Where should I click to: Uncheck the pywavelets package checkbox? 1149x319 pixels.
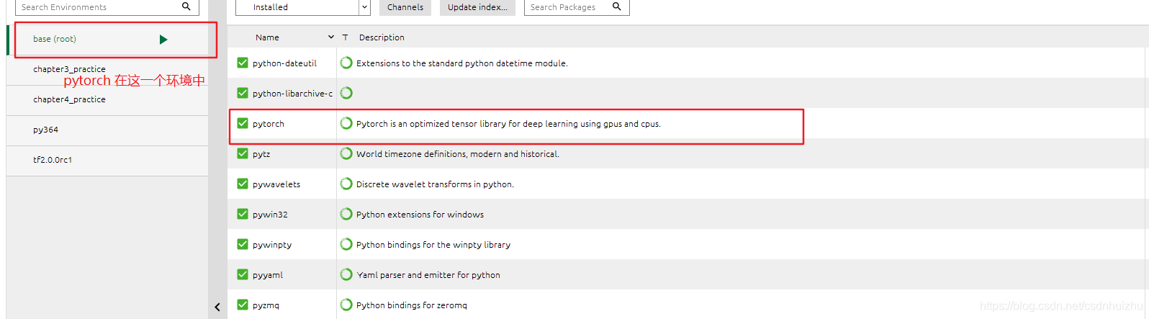[x=243, y=184]
